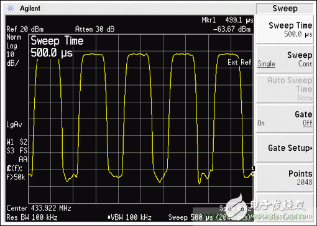Click the Center 433.922 MHz label
This screenshot has height=226, width=317.
coord(39,208)
